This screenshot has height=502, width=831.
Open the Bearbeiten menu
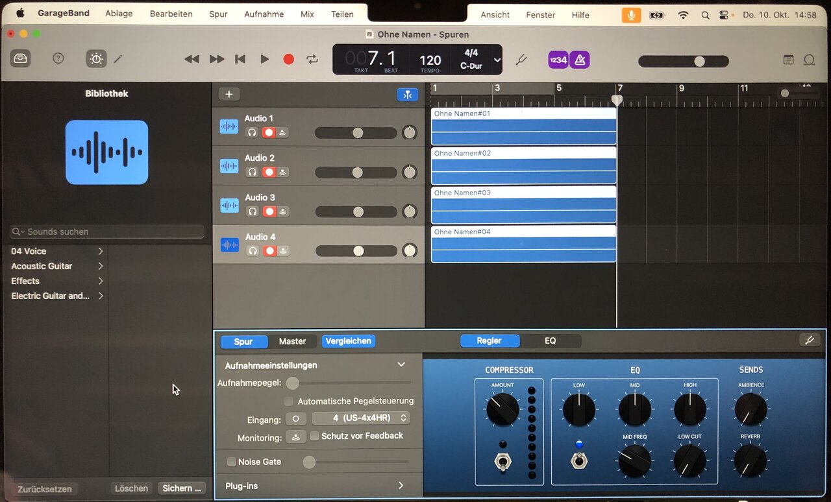(171, 14)
